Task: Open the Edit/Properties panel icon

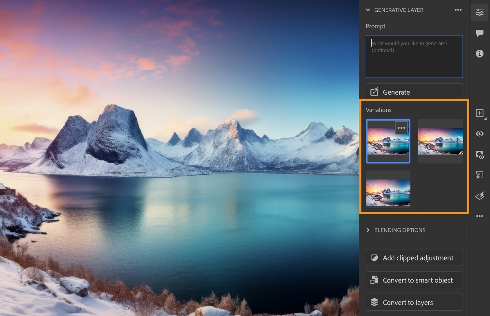Action: click(480, 12)
